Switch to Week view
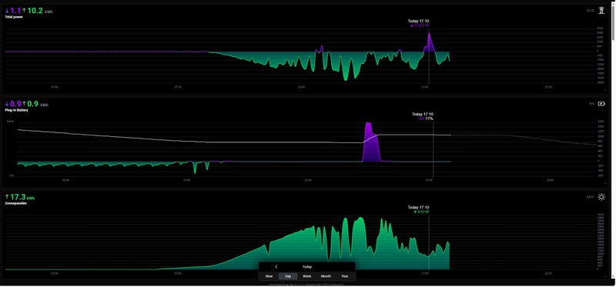The image size is (616, 287). click(306, 276)
